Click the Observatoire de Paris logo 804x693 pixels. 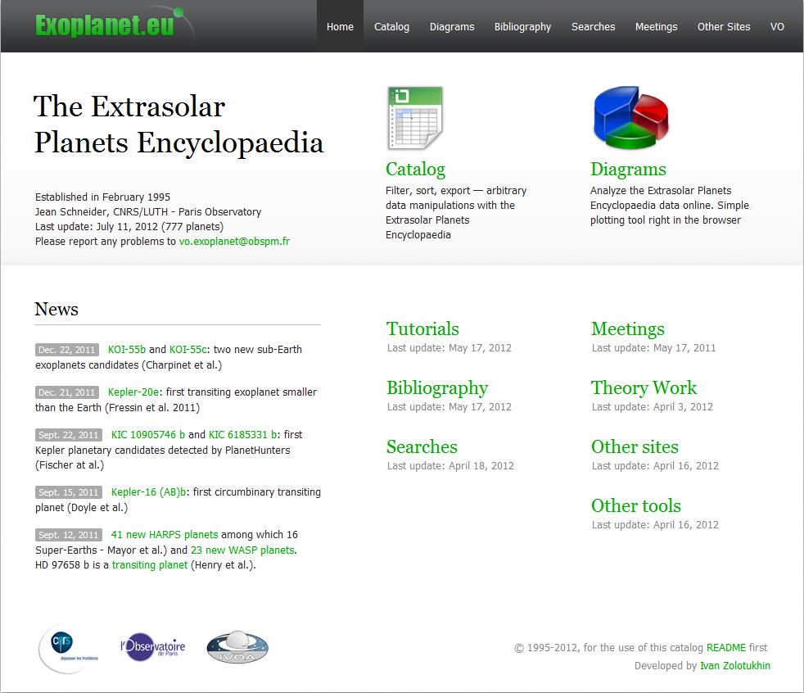pyautogui.click(x=153, y=647)
